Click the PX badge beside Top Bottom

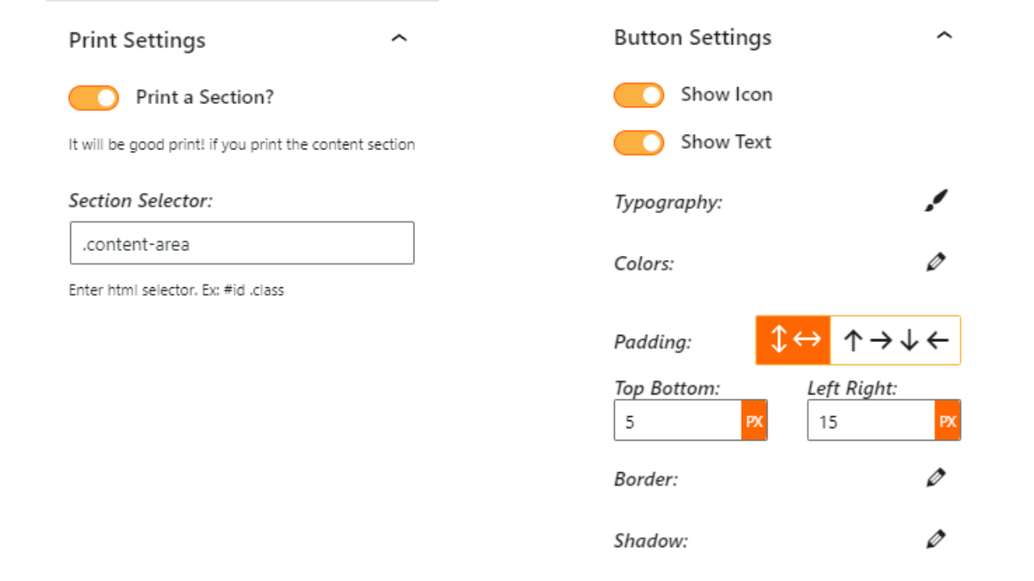click(x=754, y=420)
